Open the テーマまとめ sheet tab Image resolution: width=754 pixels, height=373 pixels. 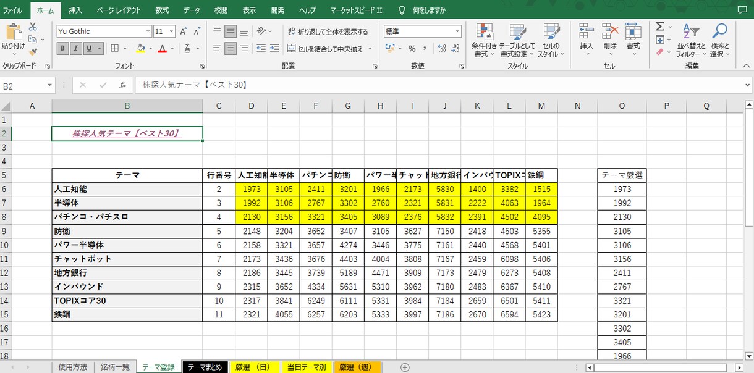tap(205, 367)
